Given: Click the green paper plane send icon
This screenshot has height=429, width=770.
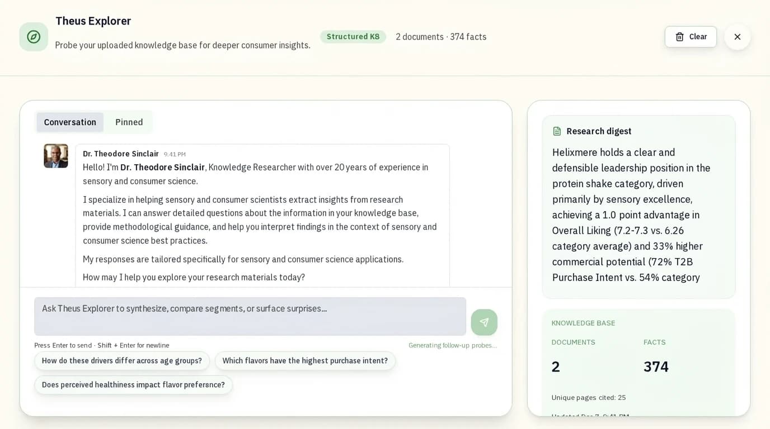Looking at the screenshot, I should coord(484,322).
